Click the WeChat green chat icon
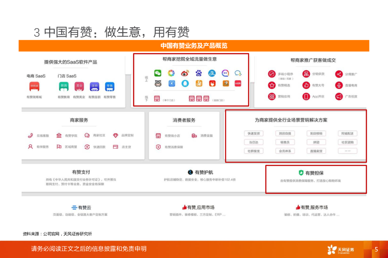The width and height of the screenshot is (388, 258). tap(158, 73)
